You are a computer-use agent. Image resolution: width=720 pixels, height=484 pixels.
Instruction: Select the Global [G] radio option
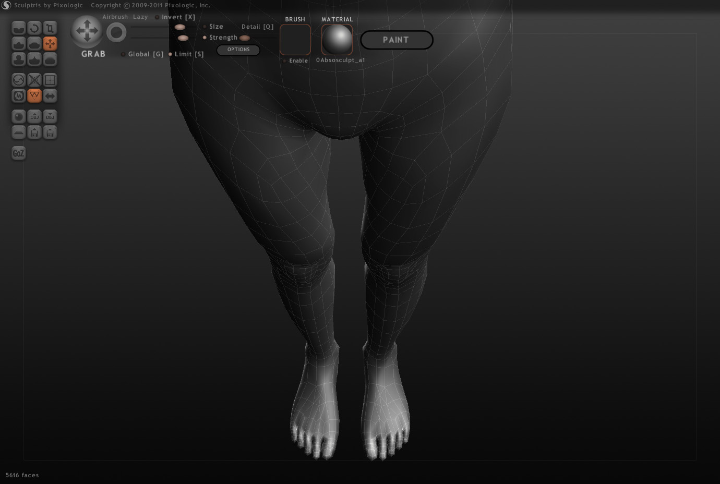[x=124, y=54]
